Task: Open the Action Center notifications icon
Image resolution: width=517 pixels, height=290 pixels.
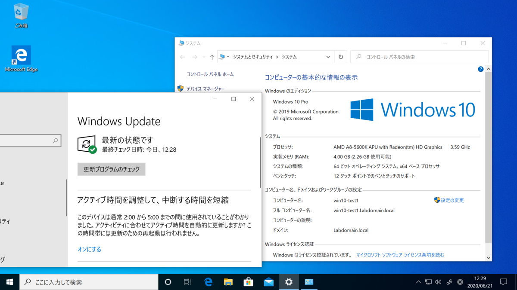Action: 503,282
